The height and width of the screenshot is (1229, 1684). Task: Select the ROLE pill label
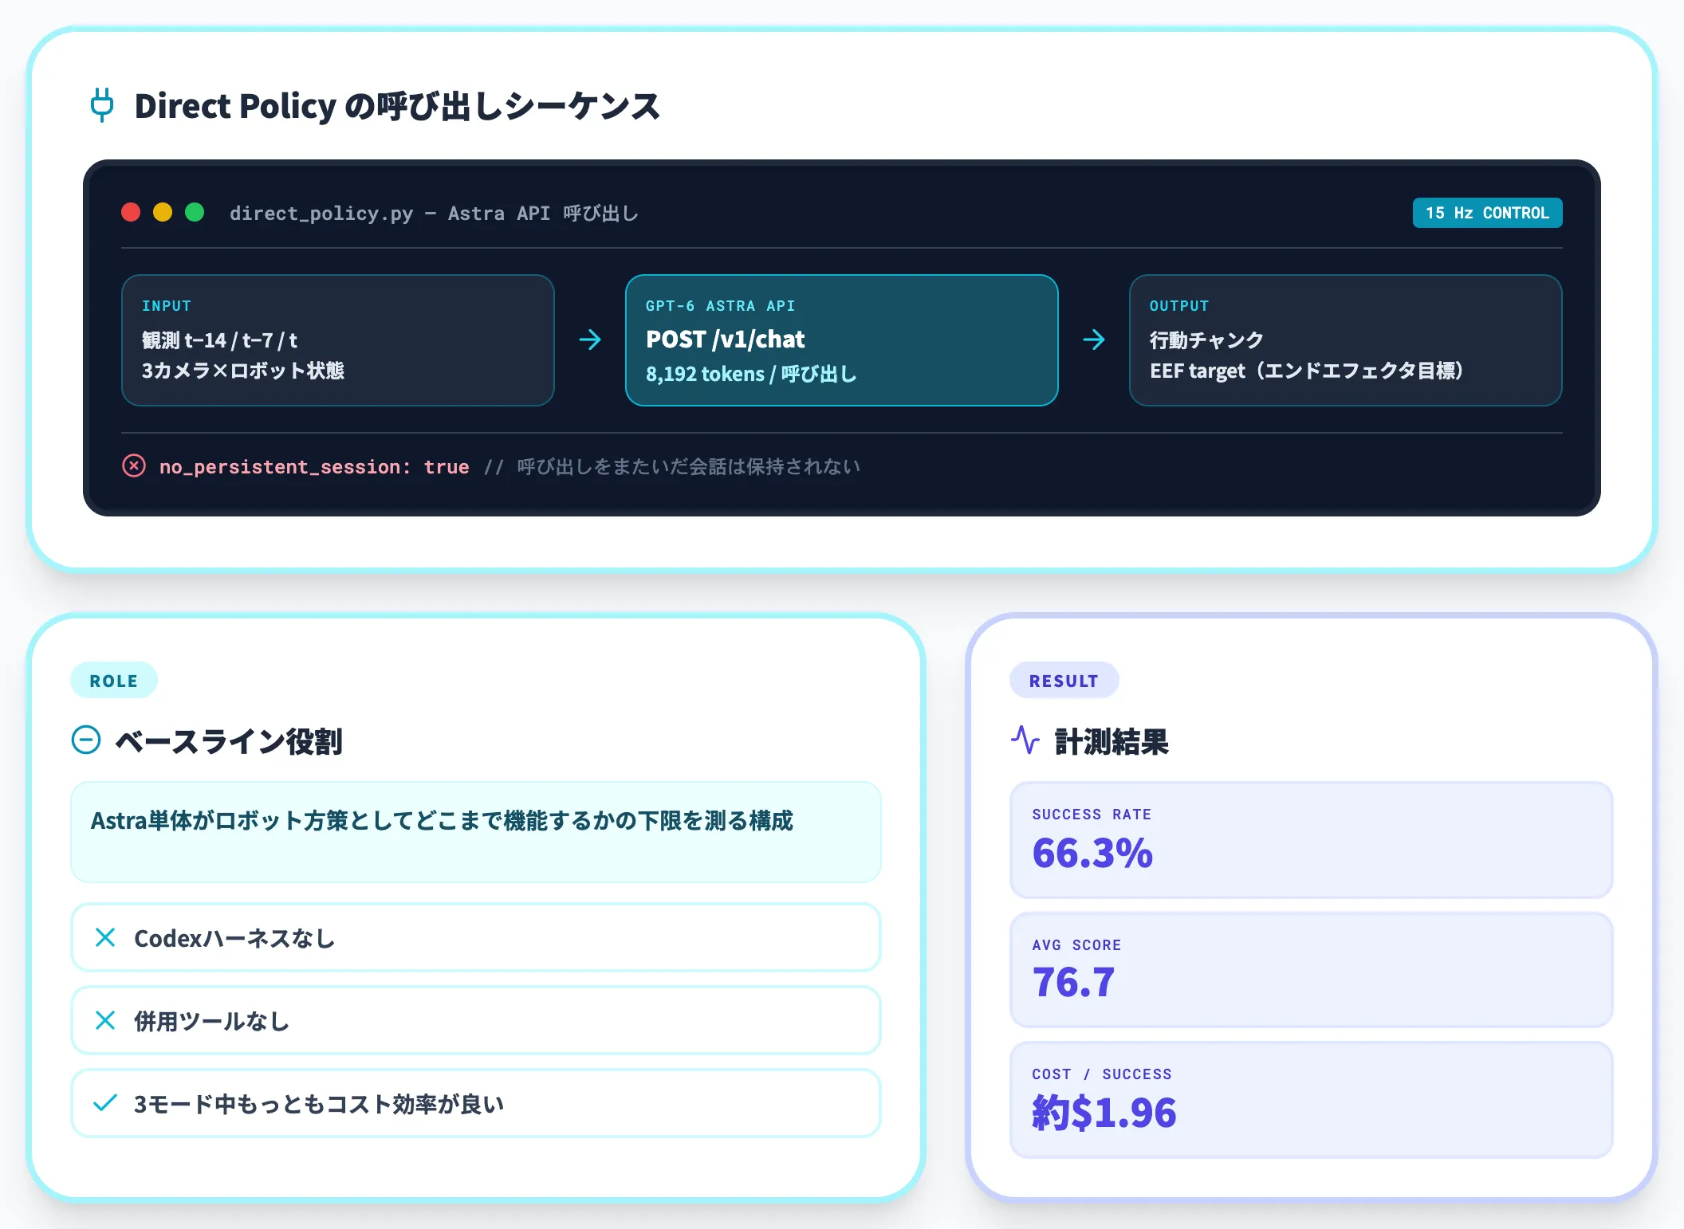click(x=114, y=681)
